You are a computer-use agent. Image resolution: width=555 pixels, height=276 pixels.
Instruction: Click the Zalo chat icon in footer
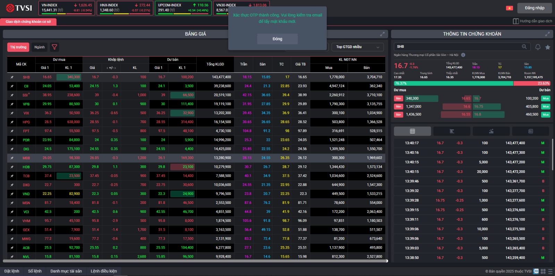(x=536, y=271)
